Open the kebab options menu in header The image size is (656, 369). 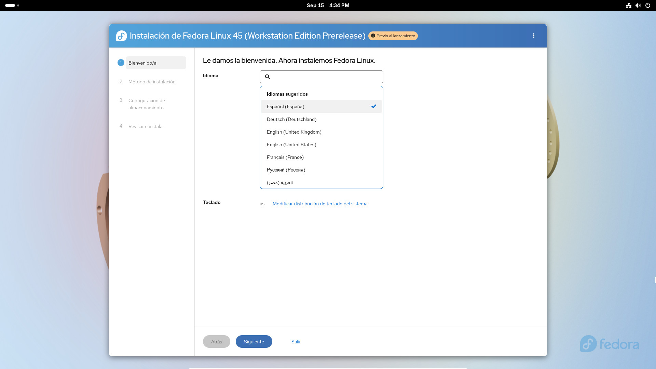[x=533, y=36]
